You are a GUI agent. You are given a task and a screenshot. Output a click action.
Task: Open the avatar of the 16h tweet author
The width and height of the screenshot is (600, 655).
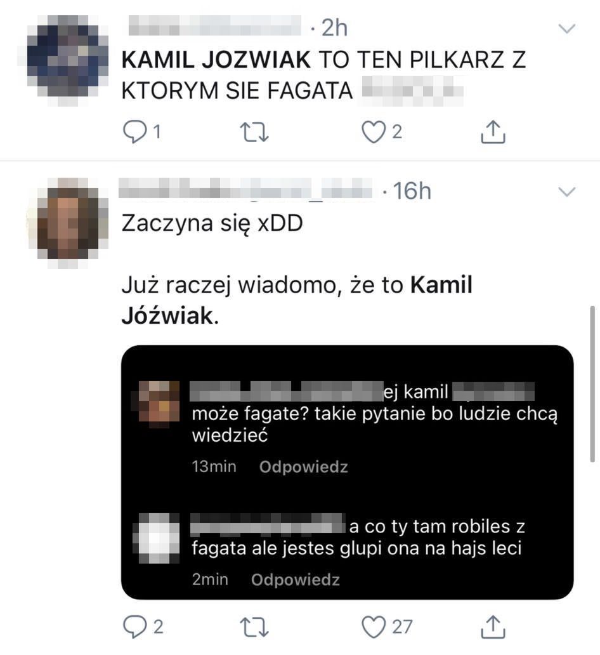click(x=68, y=222)
